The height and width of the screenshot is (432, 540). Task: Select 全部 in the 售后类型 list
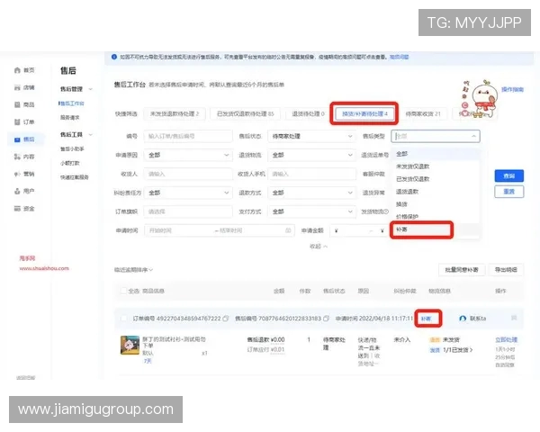436,154
